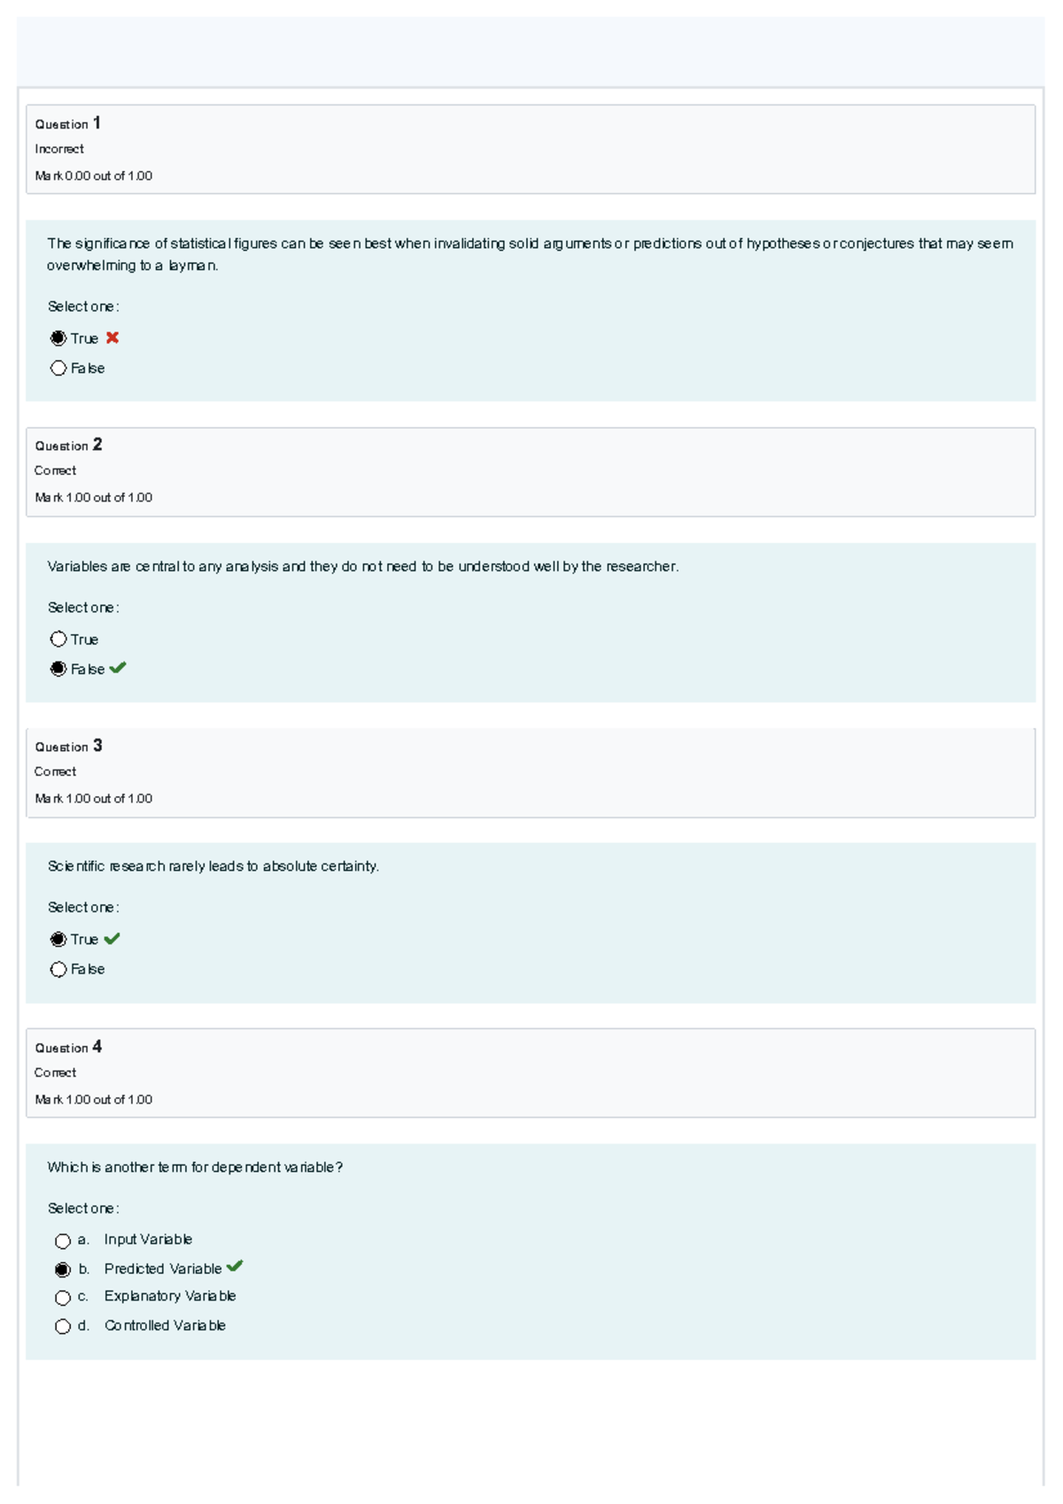Click the Question 4 heading

click(68, 1048)
